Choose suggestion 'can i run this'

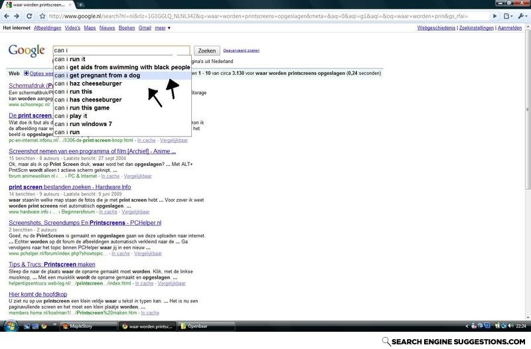[122, 92]
